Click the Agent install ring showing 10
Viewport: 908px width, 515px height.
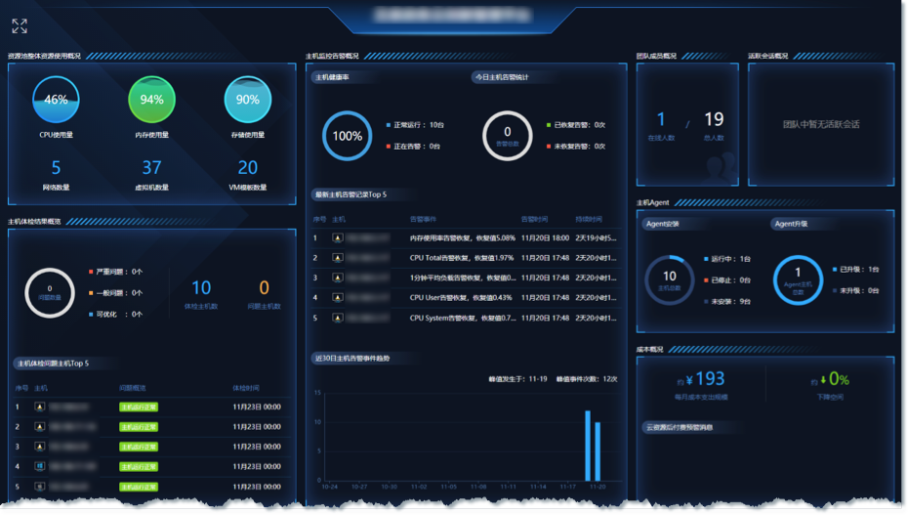click(670, 280)
